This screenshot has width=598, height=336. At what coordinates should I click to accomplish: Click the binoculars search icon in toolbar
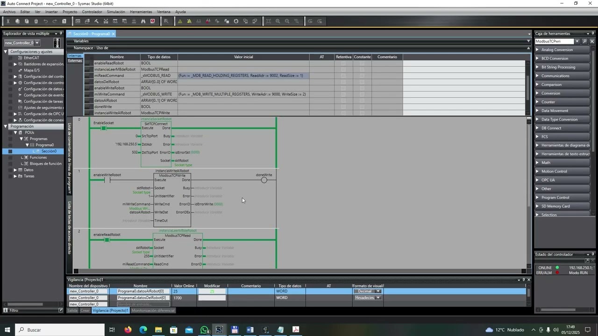(x=143, y=21)
